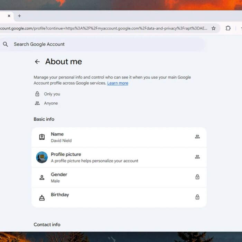242x242 pixels.
Task: Click the About me page title
Action: [64, 62]
